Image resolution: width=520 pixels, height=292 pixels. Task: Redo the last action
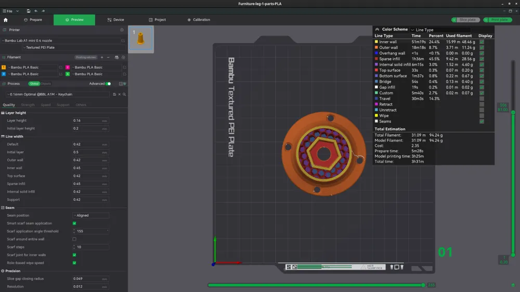point(43,11)
